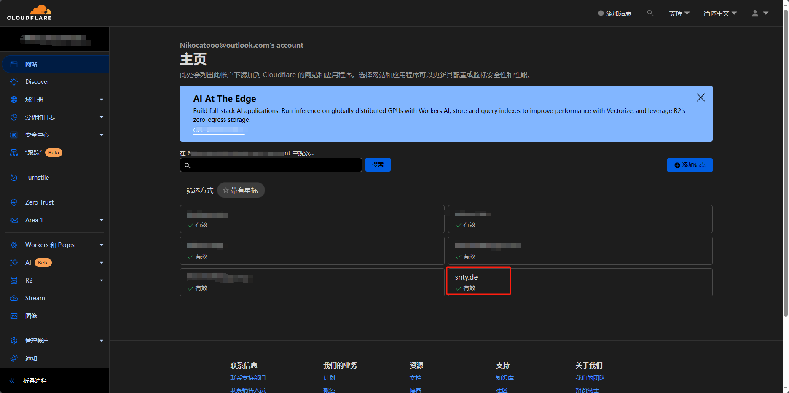Screen dimensions: 789x393
Task: Expand the AI Beta sidebar section
Action: point(102,263)
